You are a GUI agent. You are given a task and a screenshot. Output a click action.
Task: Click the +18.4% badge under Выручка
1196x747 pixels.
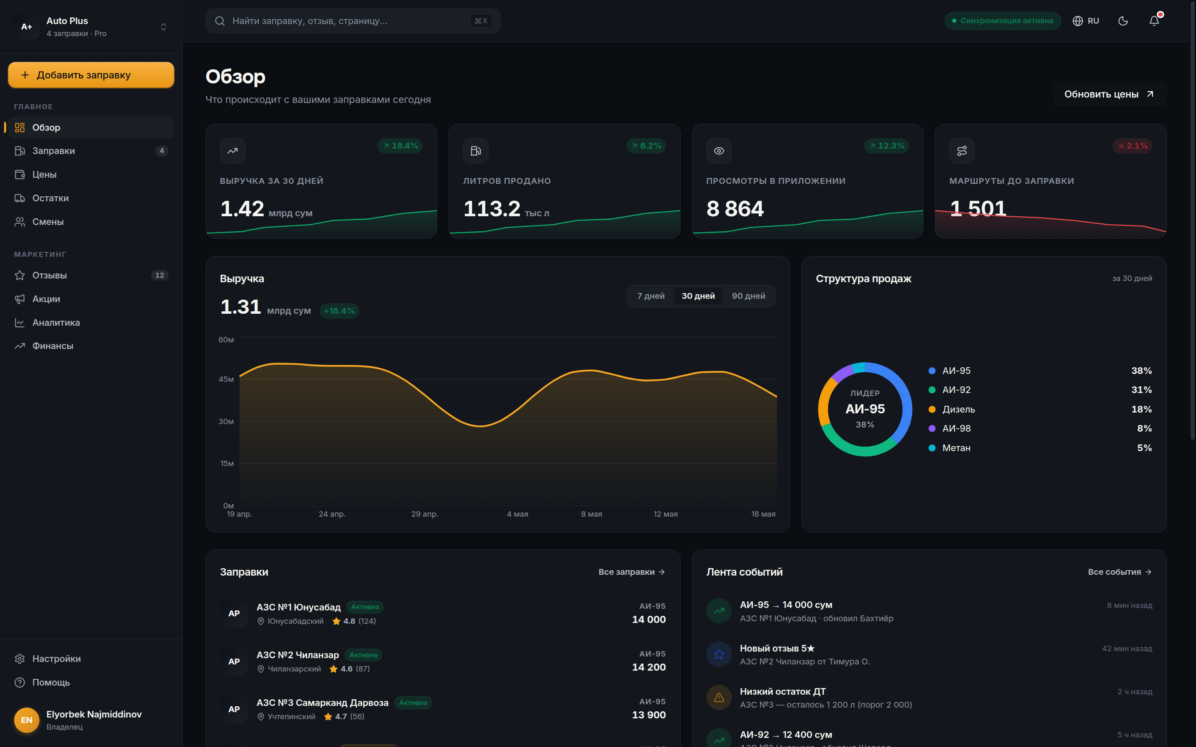[339, 311]
